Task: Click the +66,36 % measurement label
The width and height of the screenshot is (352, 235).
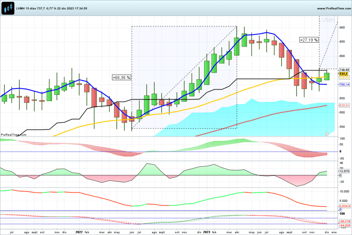Action: click(x=121, y=77)
